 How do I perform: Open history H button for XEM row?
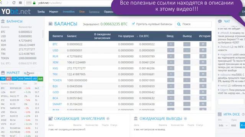click(x=203, y=62)
